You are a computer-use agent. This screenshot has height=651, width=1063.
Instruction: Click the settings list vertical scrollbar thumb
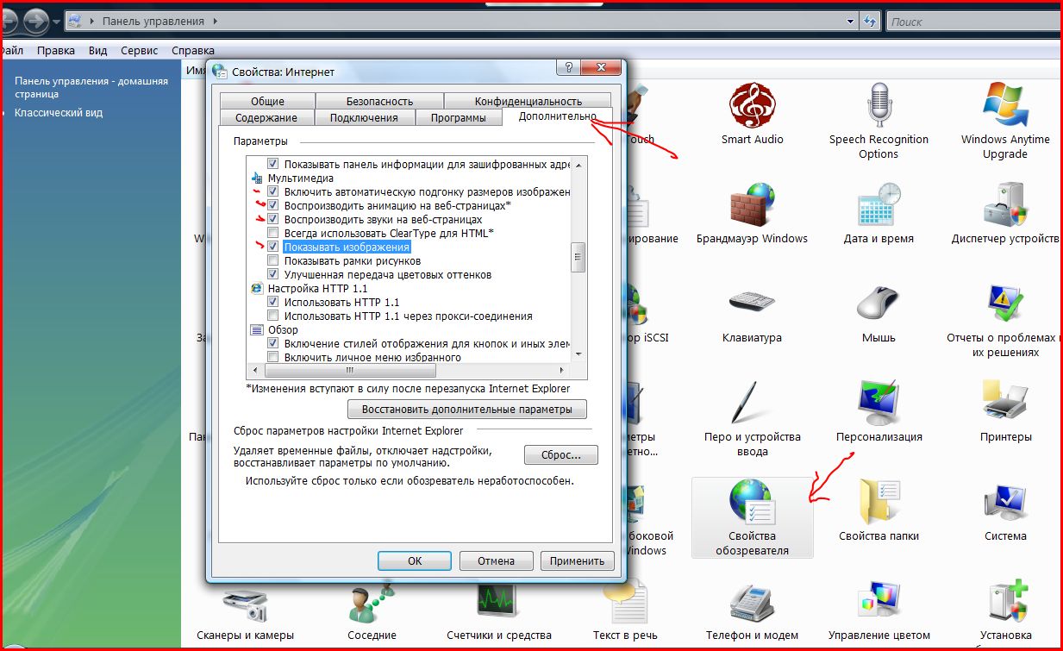click(x=579, y=257)
